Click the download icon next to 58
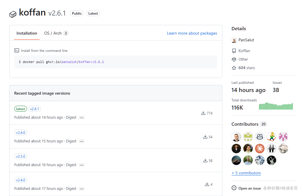Image resolution: width=304 pixels, height=196 pixels. pyautogui.click(x=205, y=161)
